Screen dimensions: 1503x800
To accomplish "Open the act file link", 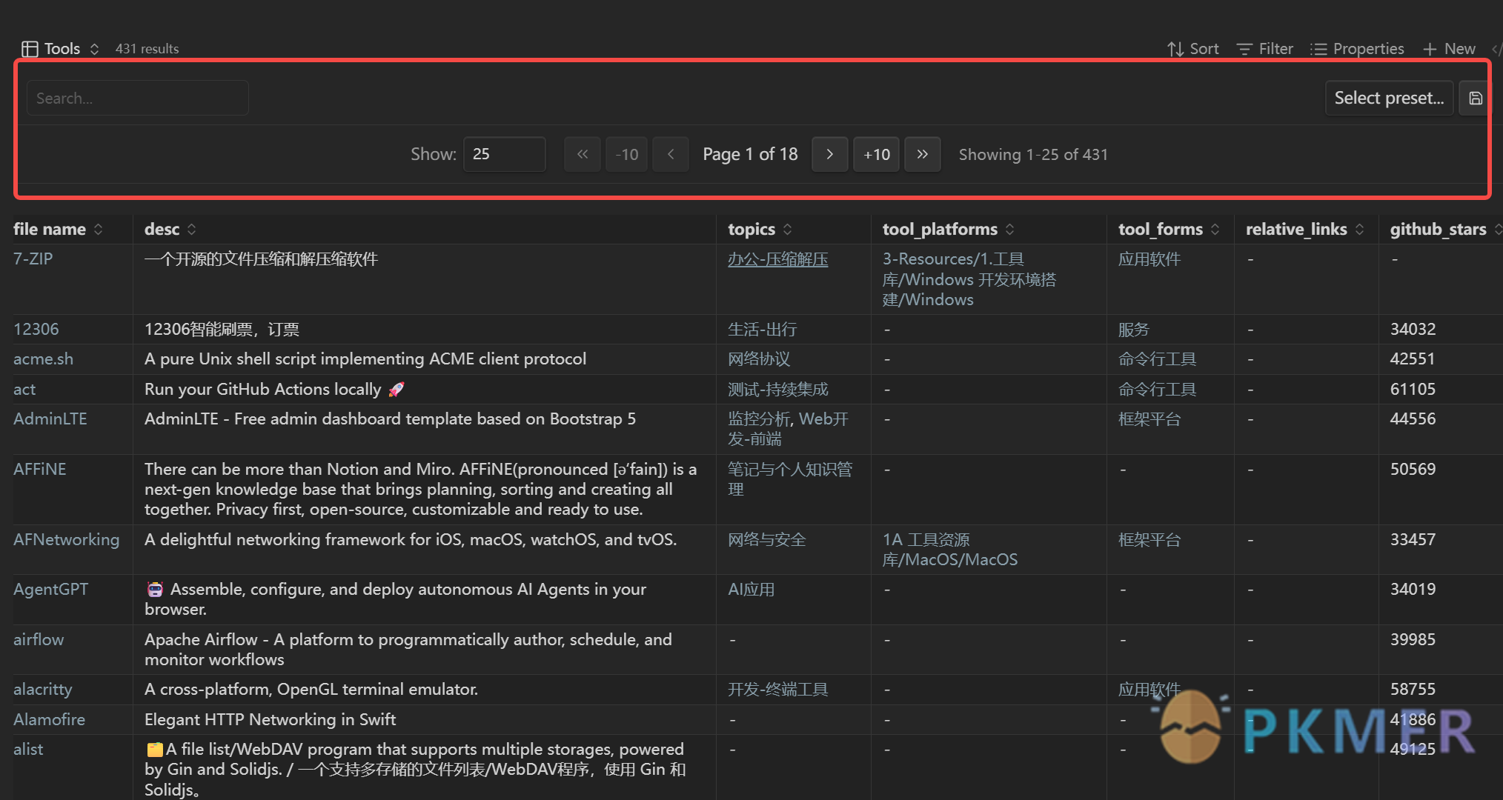I will pyautogui.click(x=24, y=390).
